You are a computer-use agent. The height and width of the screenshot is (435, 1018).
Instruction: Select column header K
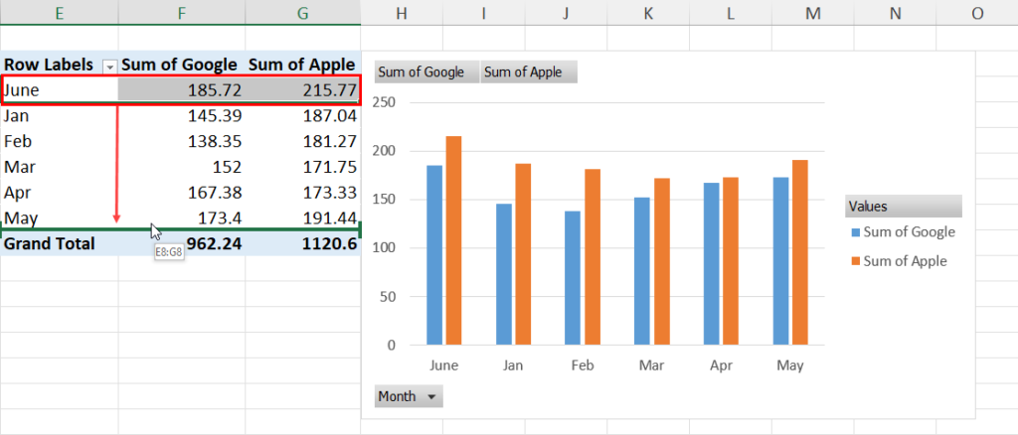coord(648,12)
